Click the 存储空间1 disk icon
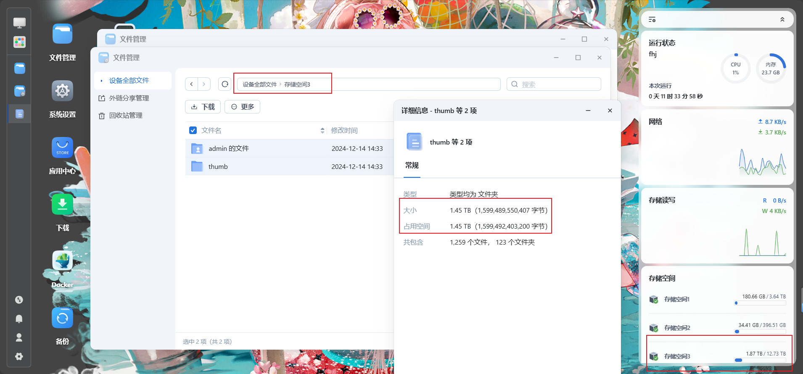The width and height of the screenshot is (803, 374). [x=654, y=299]
